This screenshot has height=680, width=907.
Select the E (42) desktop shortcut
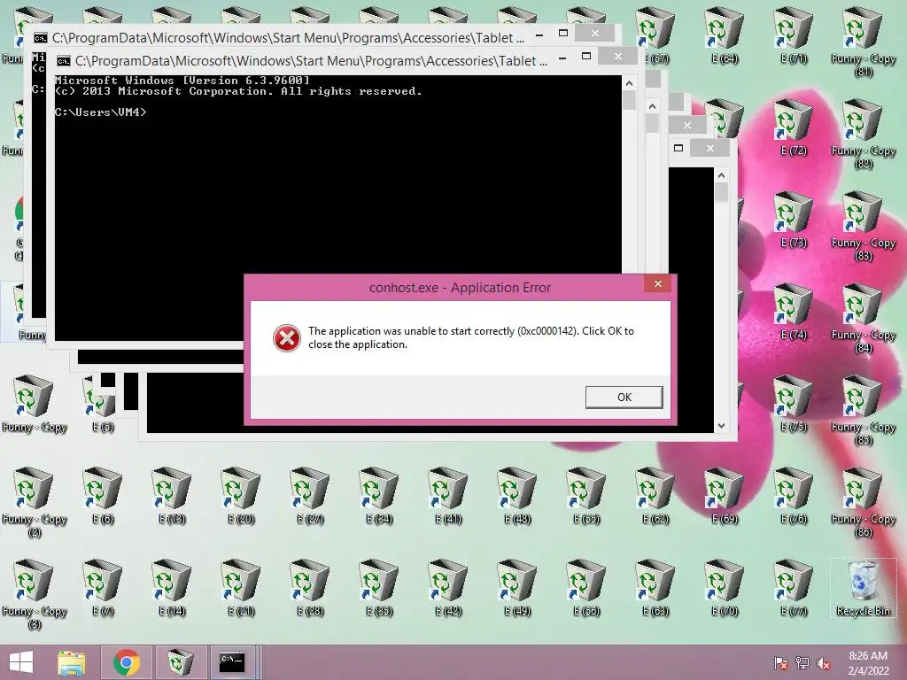(x=448, y=588)
